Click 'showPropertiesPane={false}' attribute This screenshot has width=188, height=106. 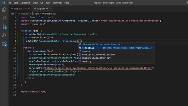46,65
